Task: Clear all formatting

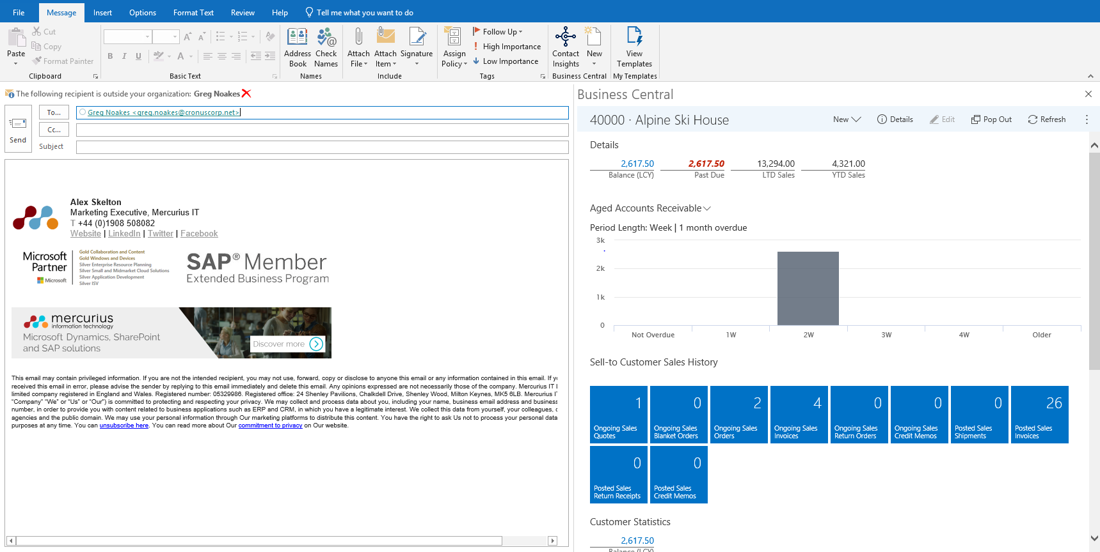Action: pos(270,36)
